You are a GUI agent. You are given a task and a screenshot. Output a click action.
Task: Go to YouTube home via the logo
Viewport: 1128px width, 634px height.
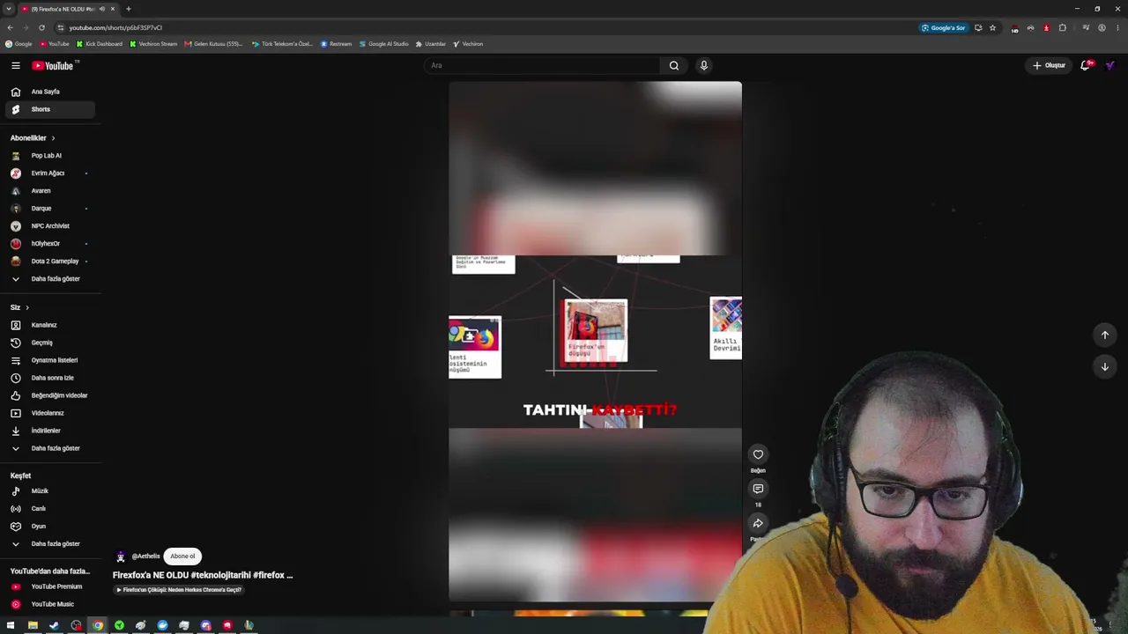[x=53, y=65]
